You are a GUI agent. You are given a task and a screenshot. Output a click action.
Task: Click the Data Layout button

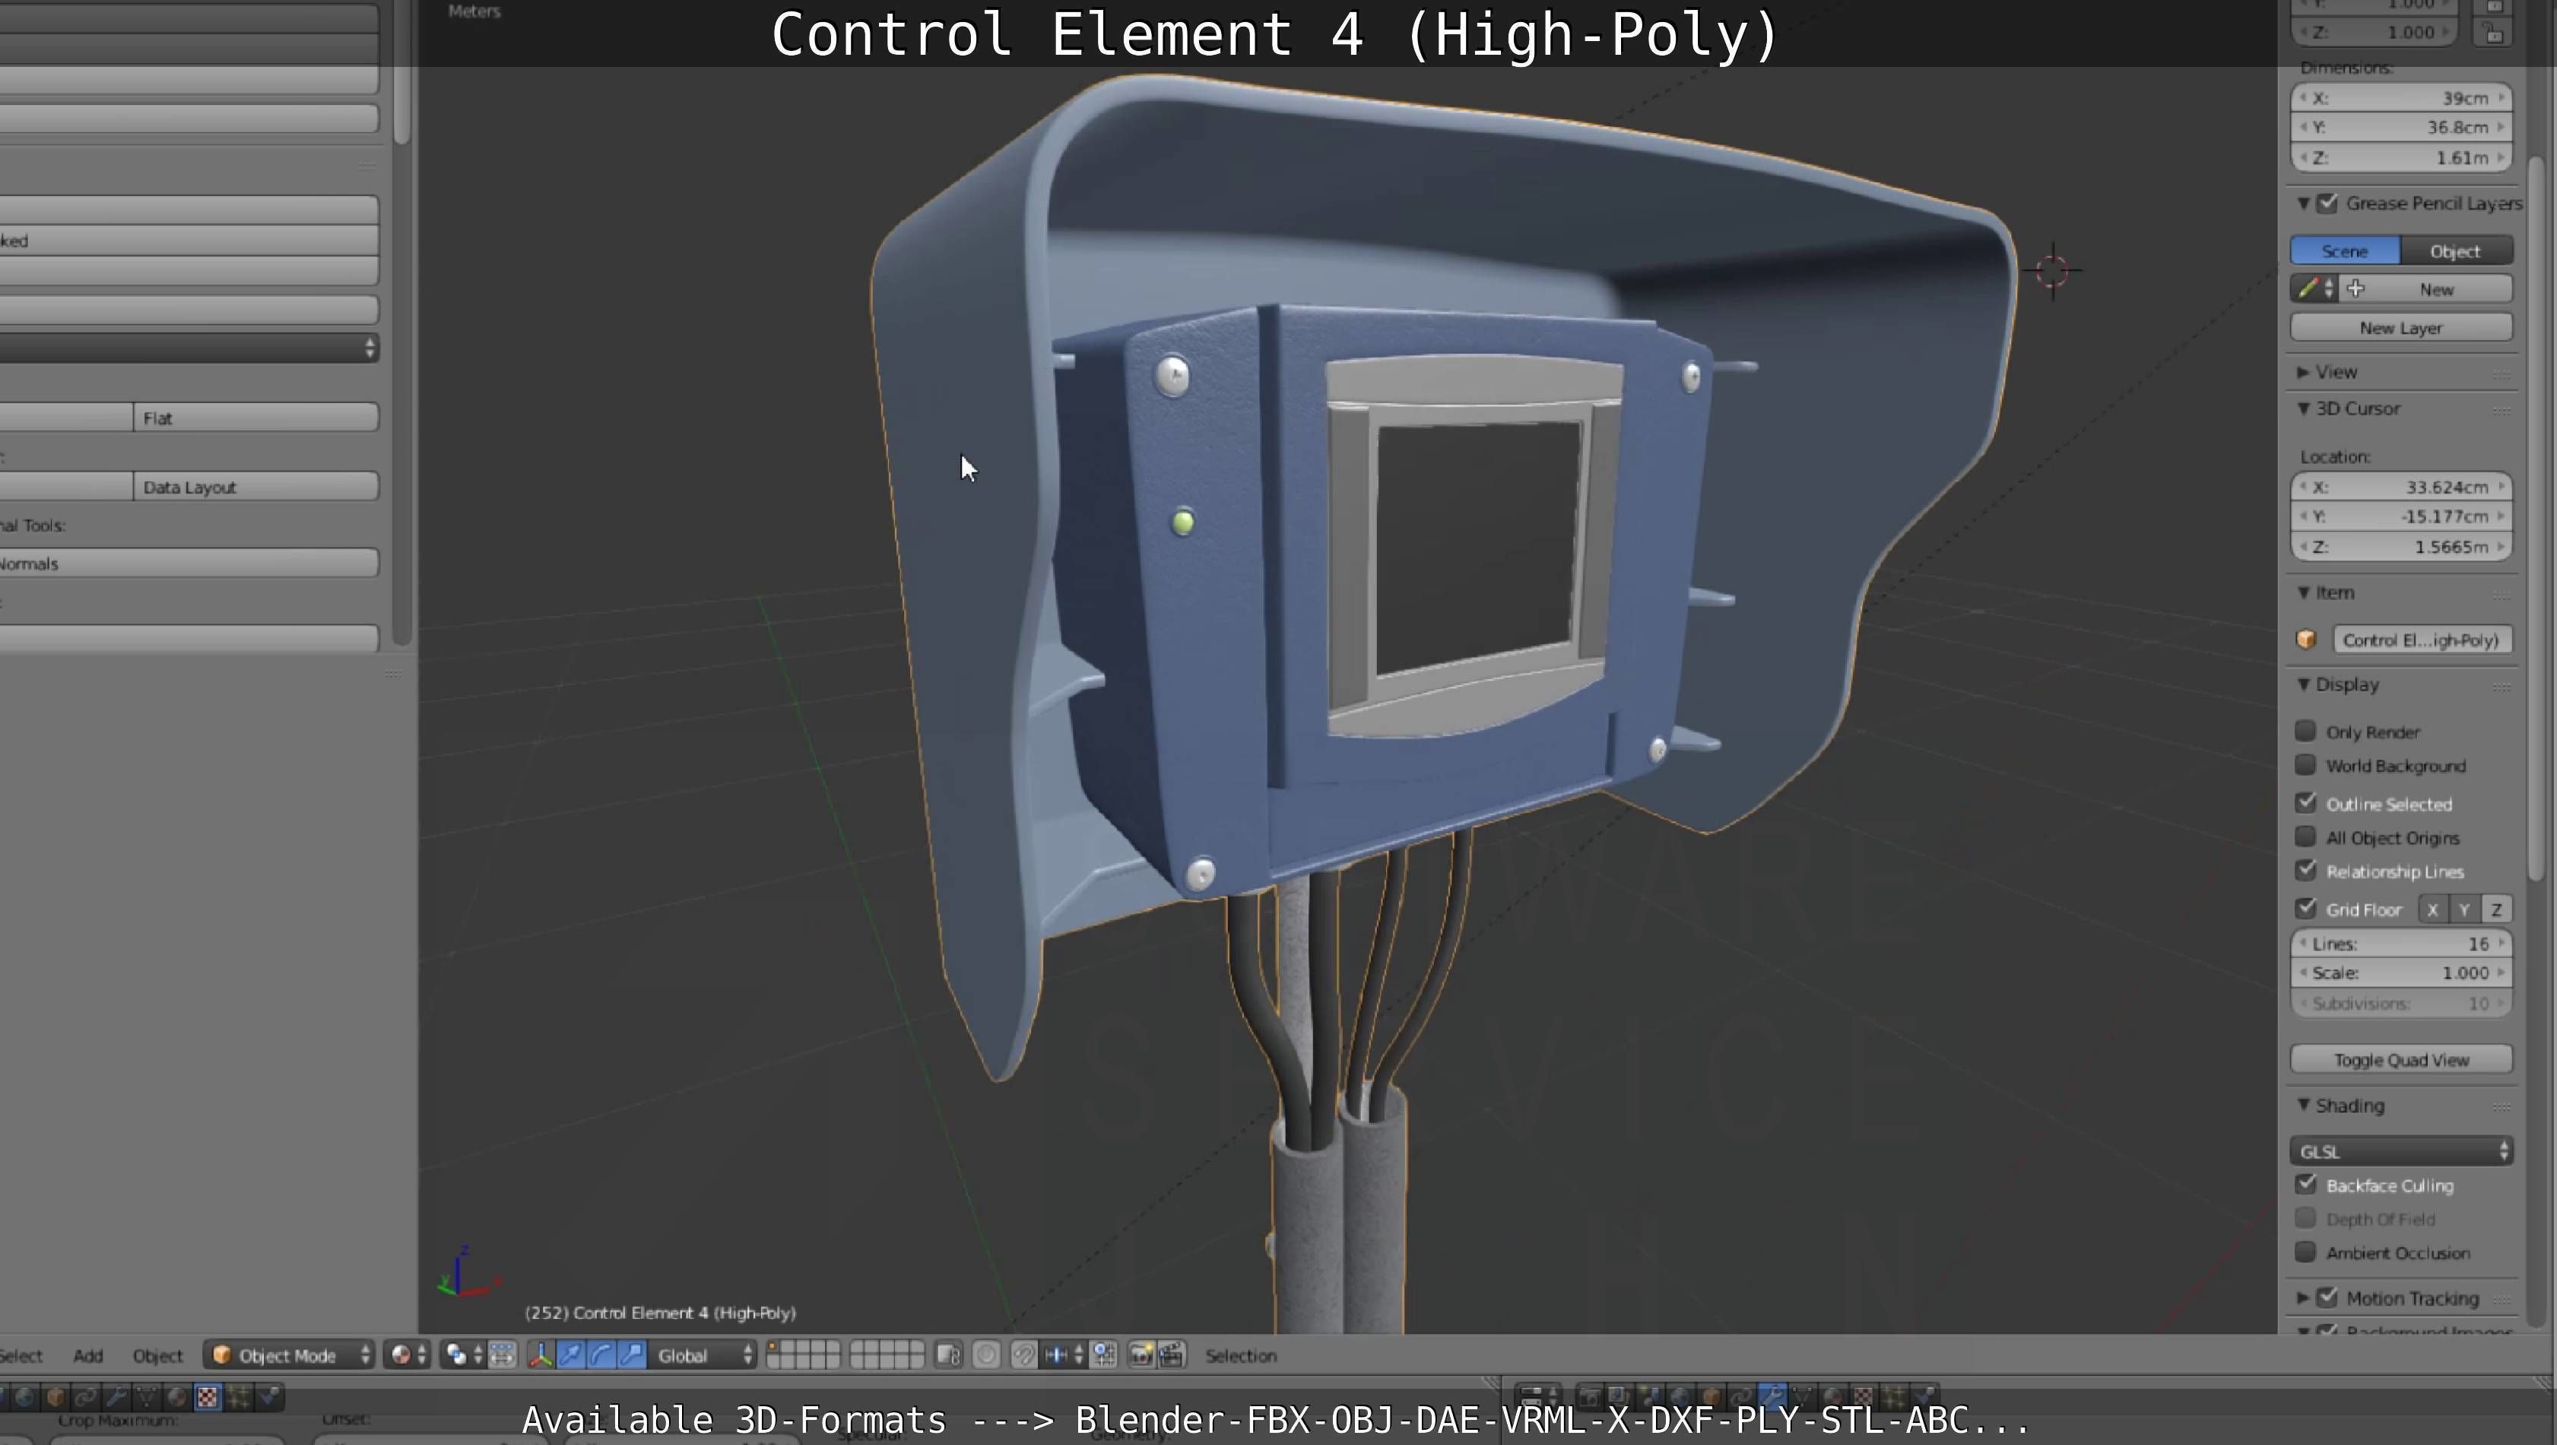[x=256, y=487]
